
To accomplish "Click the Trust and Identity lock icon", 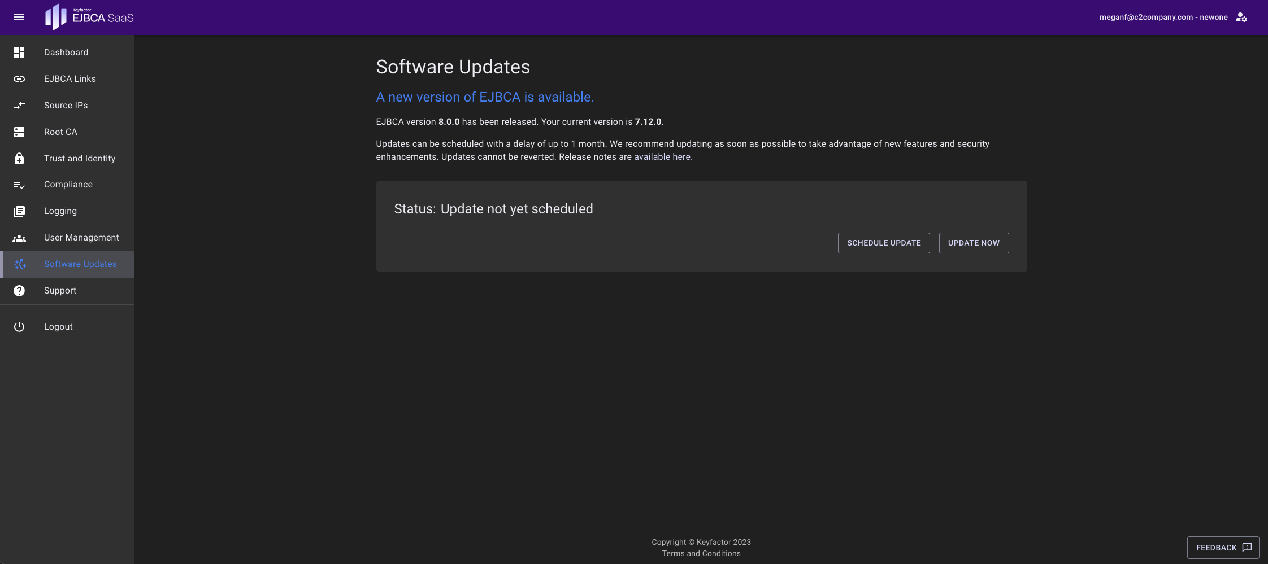I will [19, 159].
